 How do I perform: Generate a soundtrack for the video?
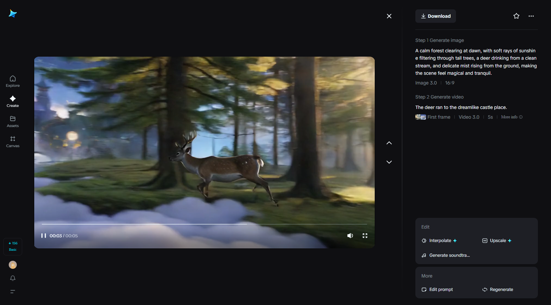[x=446, y=255]
